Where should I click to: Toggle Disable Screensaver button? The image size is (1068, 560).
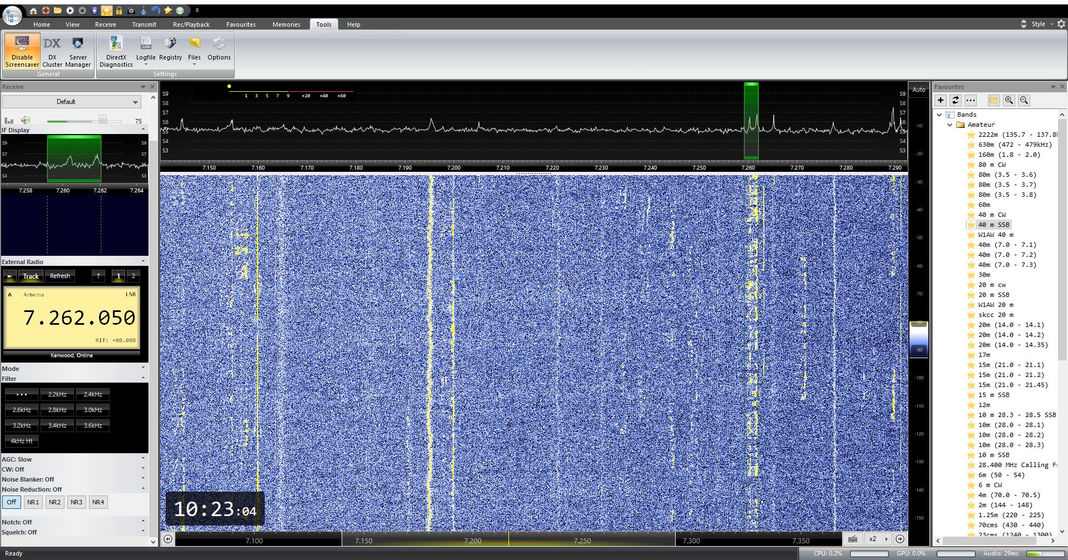[22, 51]
